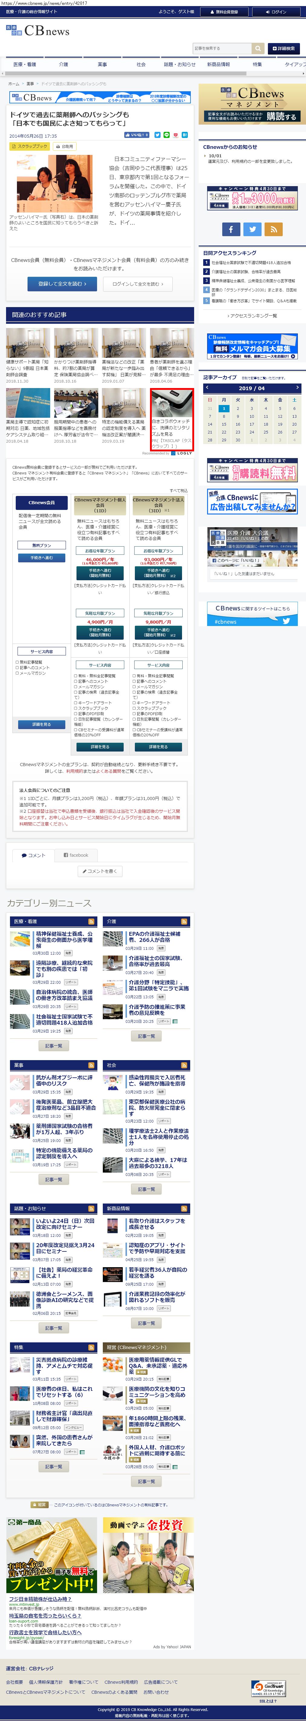The width and height of the screenshot is (306, 1721).
Task: Click RSS icon beside 医療・看護 category
Action: pyautogui.click(x=91, y=921)
